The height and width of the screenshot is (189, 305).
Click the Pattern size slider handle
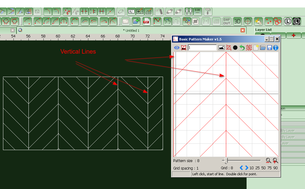pyautogui.click(x=226, y=161)
